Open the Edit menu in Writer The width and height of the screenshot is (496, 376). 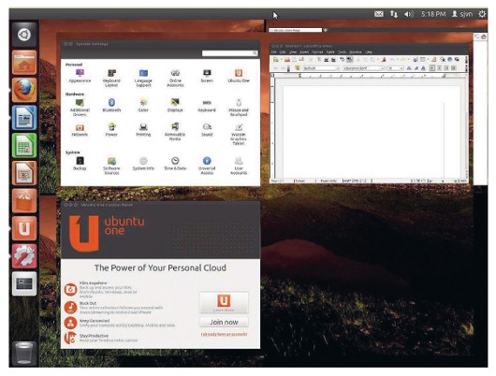283,52
